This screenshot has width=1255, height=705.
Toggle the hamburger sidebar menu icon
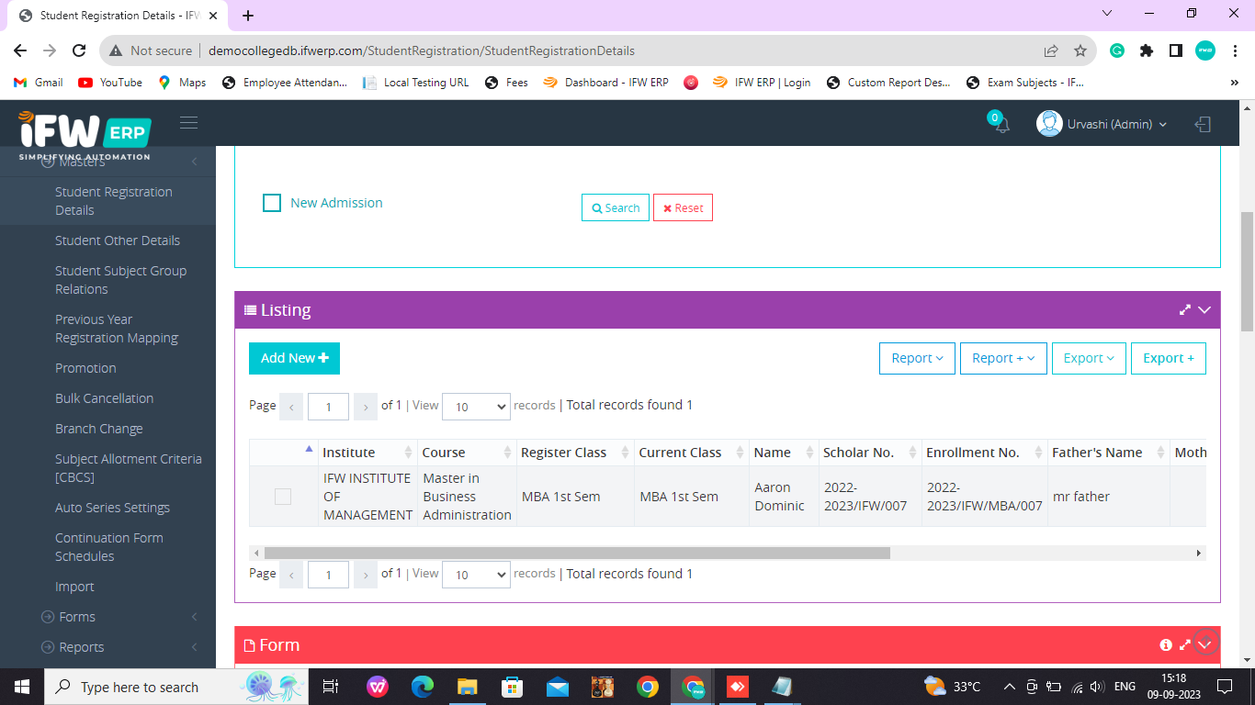click(x=189, y=123)
